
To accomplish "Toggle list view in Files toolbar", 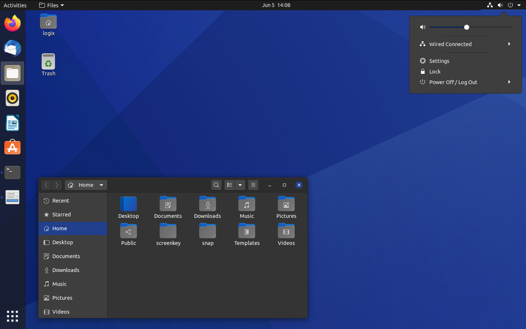I will pos(230,185).
